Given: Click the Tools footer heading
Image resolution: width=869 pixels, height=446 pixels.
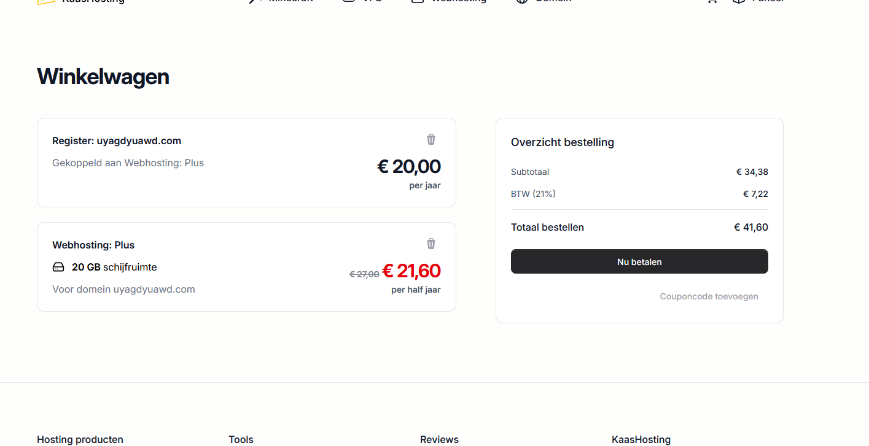Looking at the screenshot, I should tap(241, 439).
